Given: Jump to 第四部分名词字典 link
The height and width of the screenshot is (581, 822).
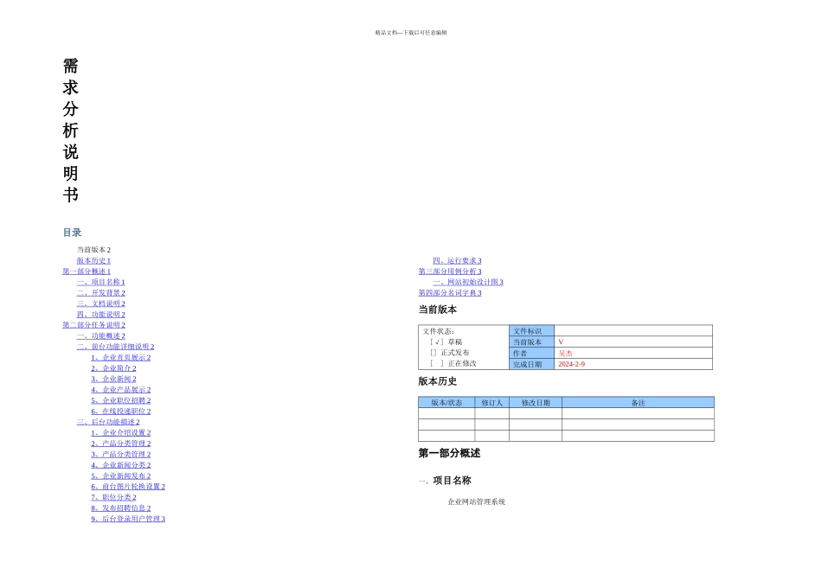Looking at the screenshot, I should click(450, 293).
